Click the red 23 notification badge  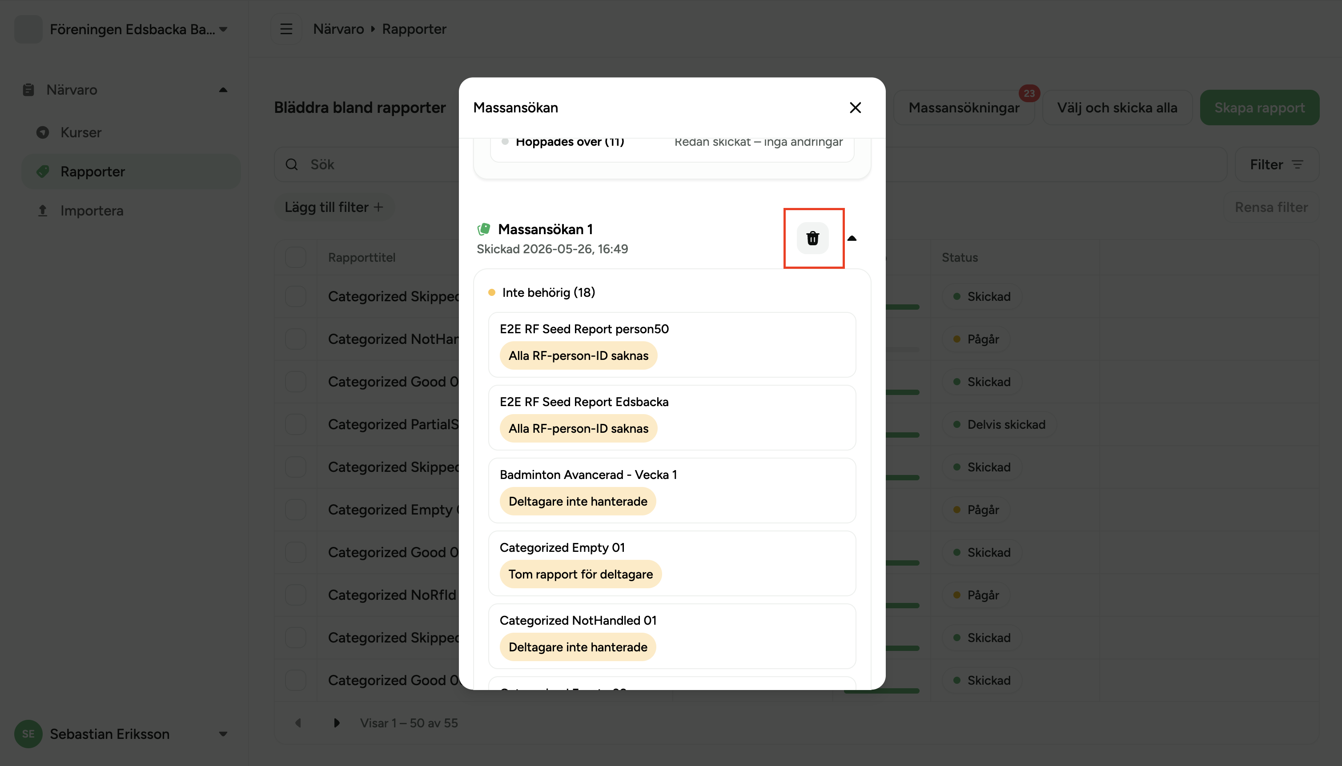[1029, 93]
